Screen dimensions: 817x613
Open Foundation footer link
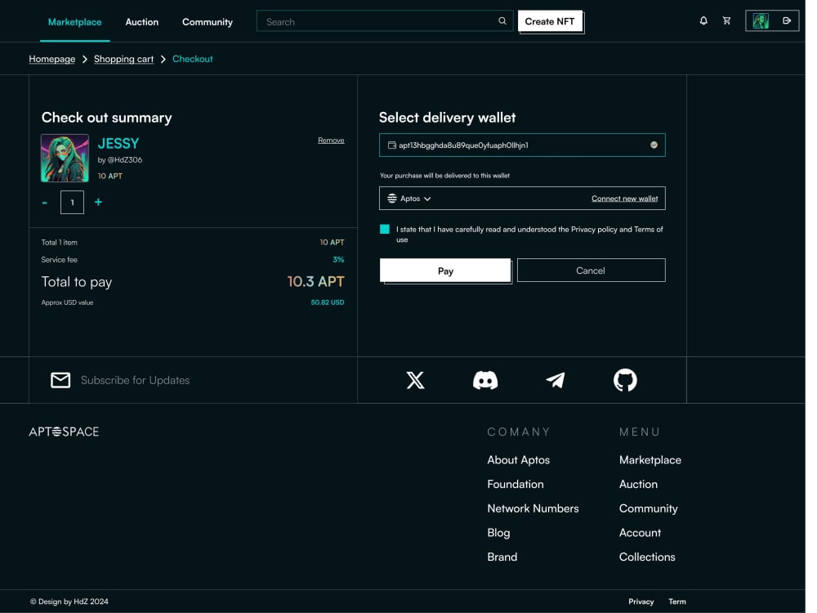(516, 484)
